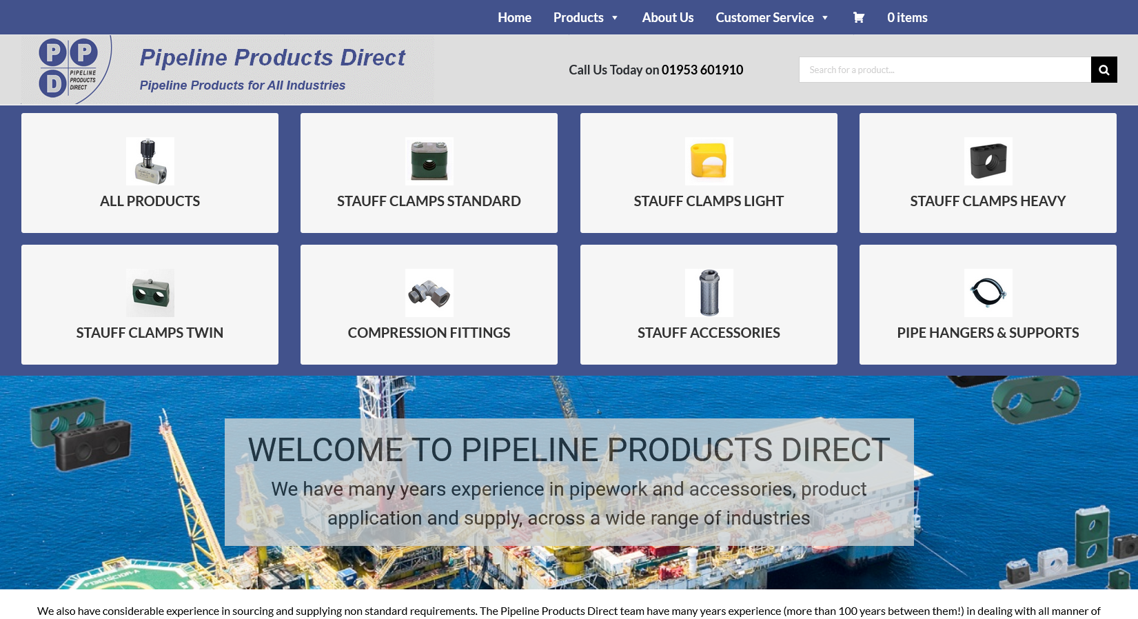Click the magnifier search button
This screenshot has width=1138, height=619.
[1104, 70]
